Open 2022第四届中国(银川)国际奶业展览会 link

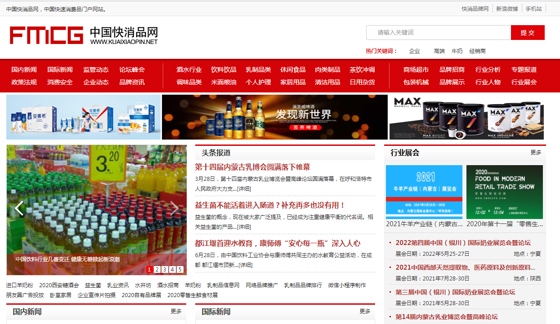tap(463, 243)
